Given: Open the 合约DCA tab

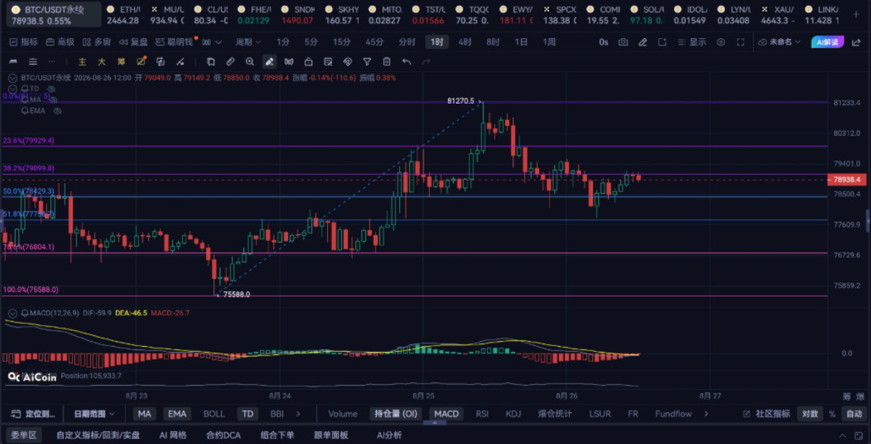Looking at the screenshot, I should (x=223, y=435).
